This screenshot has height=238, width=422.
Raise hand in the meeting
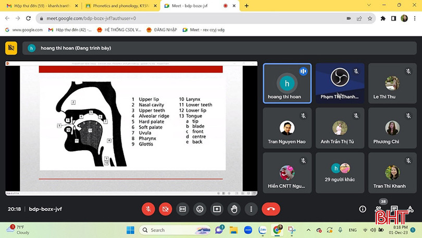point(234,209)
